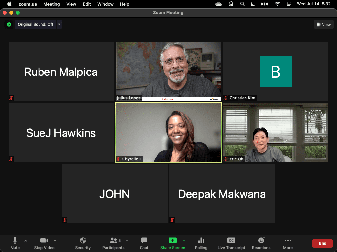337x252 pixels.
Task: Mute the microphone
Action: coord(15,243)
